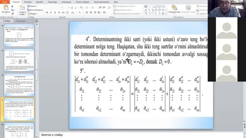This screenshot has width=246, height=138.
Task: Toggle Strikethrough formatting
Action: point(63,12)
